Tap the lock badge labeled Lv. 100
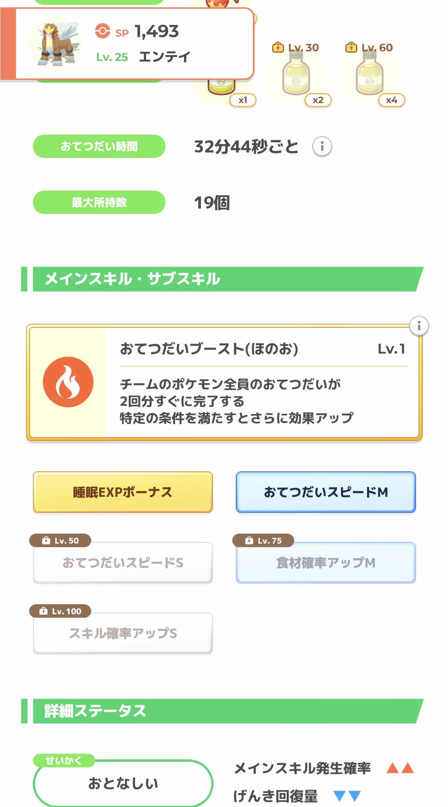 (x=60, y=611)
